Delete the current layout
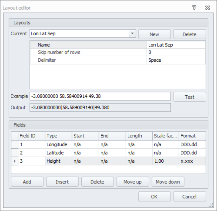 coord(189,34)
